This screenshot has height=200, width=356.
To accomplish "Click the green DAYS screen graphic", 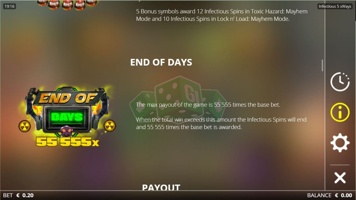I will tap(67, 117).
